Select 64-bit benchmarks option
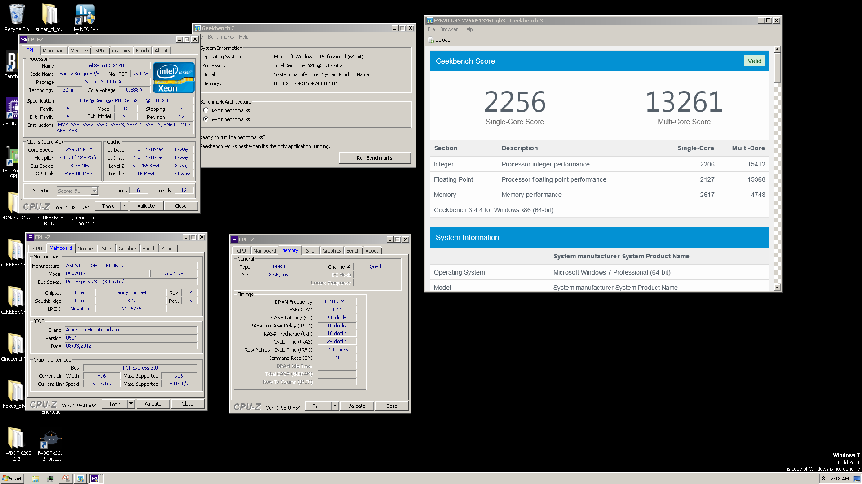Image resolution: width=862 pixels, height=484 pixels. tap(206, 119)
